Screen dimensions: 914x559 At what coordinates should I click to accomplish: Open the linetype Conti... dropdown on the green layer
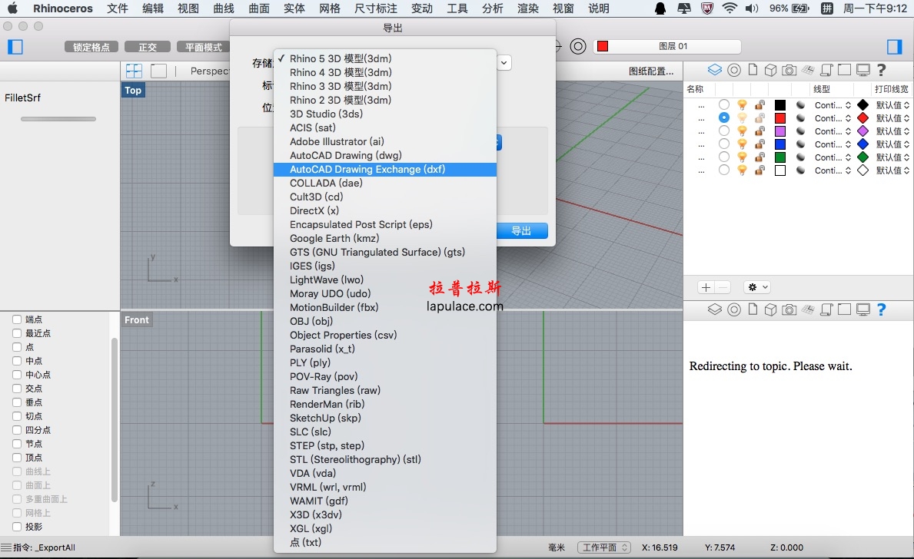point(833,157)
